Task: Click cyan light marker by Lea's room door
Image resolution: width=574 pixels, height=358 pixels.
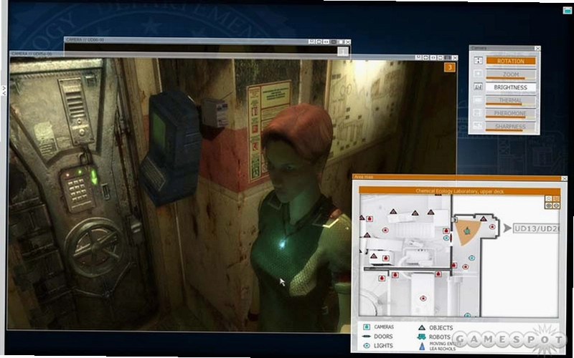Action: tap(446, 238)
